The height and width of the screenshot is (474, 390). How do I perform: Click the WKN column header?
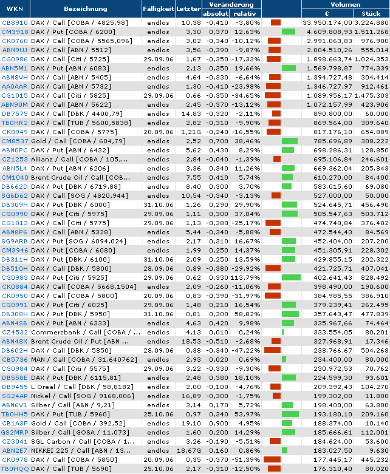click(x=15, y=8)
